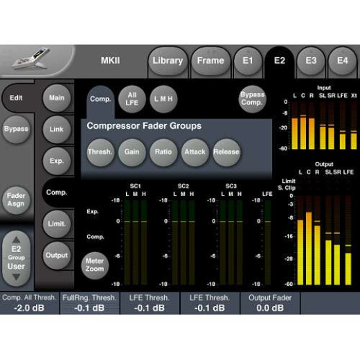Open the Exp. expander page

coord(57,161)
